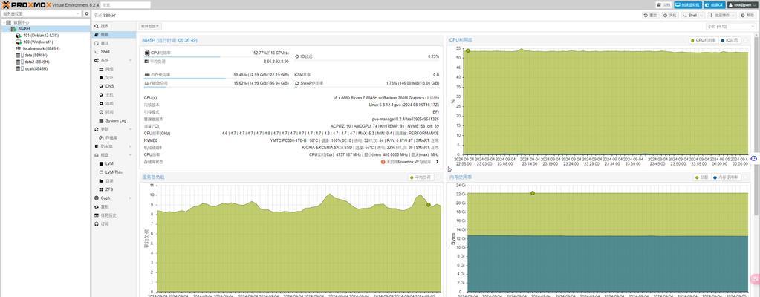Expand the Updates submenu arrow

[130, 129]
